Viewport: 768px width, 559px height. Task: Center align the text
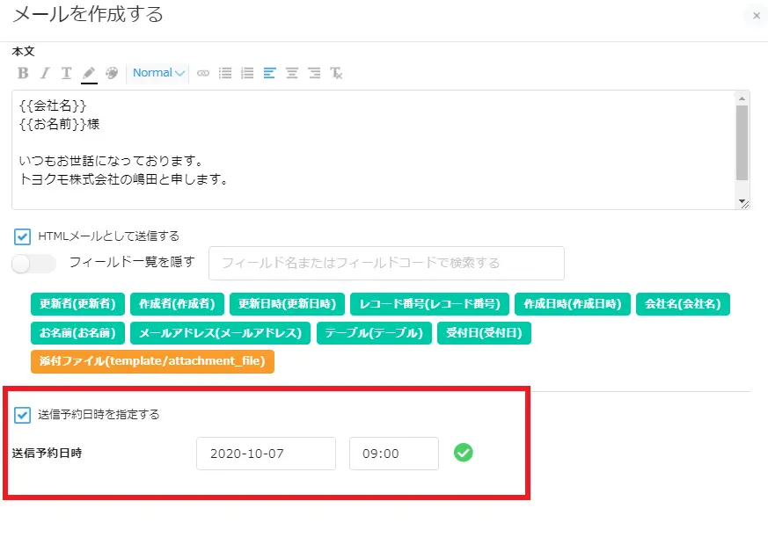[292, 74]
